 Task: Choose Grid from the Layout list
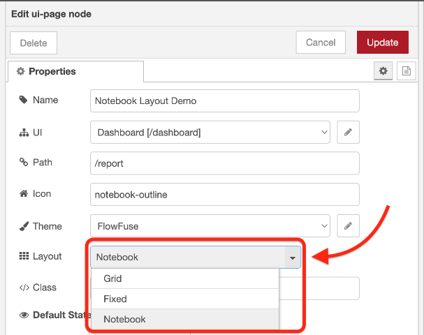pos(185,278)
